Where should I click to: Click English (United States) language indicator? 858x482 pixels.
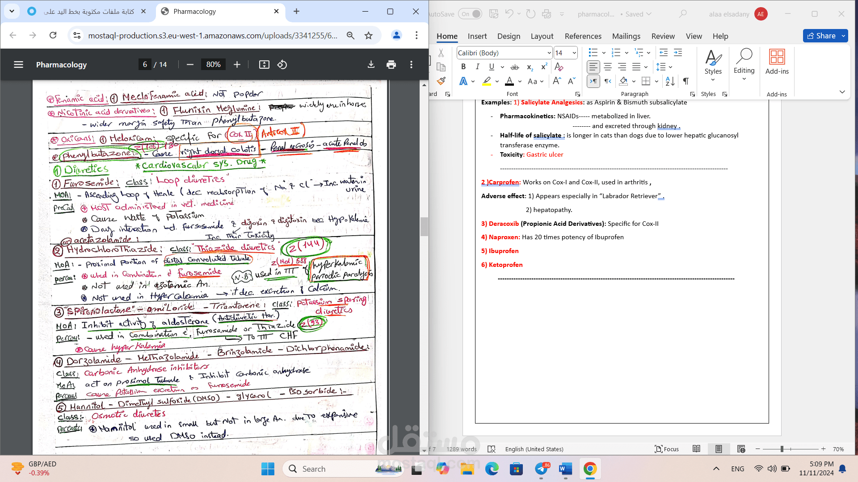(534, 449)
